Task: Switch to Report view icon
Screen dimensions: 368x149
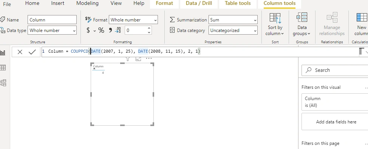Action: pos(3,53)
